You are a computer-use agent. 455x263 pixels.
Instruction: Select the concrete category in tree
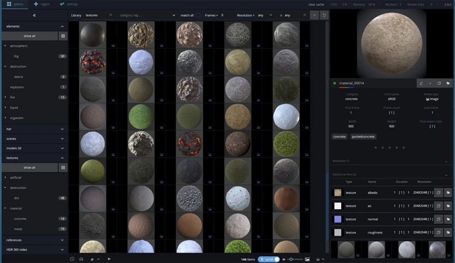click(20, 218)
